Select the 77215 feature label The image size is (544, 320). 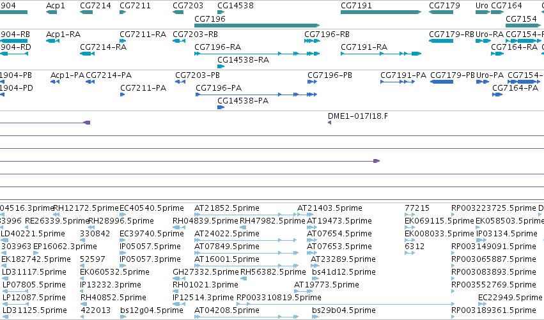tap(417, 208)
